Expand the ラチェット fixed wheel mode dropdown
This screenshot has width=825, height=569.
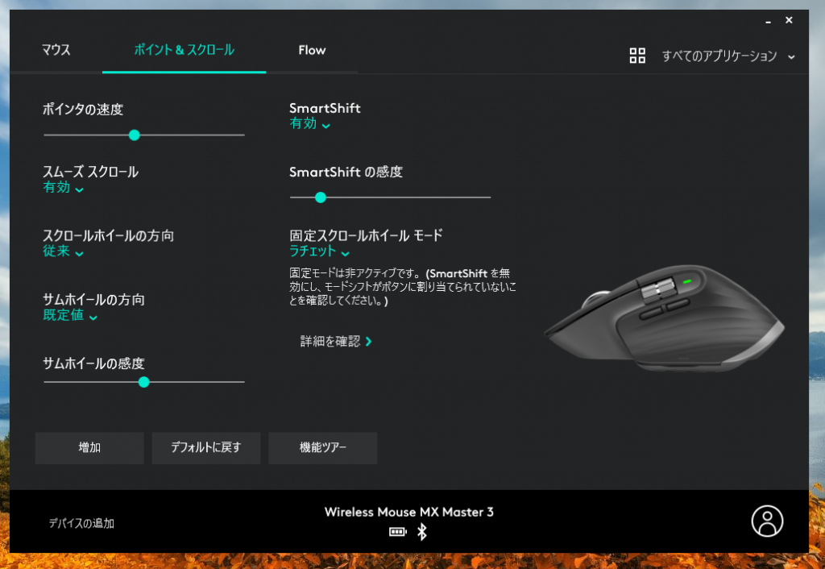tap(319, 251)
